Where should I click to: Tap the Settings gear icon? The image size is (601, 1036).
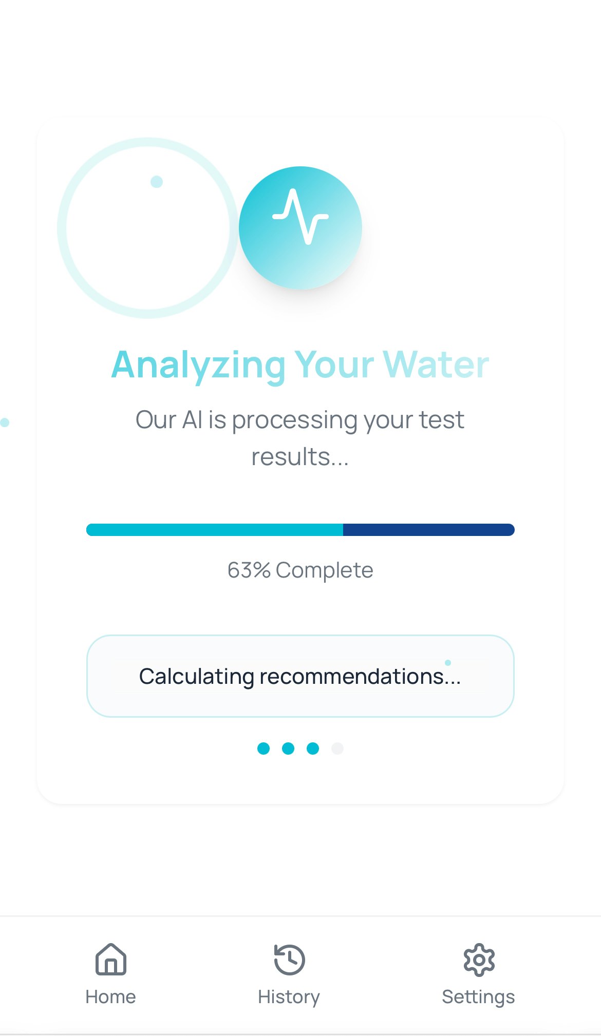(478, 959)
